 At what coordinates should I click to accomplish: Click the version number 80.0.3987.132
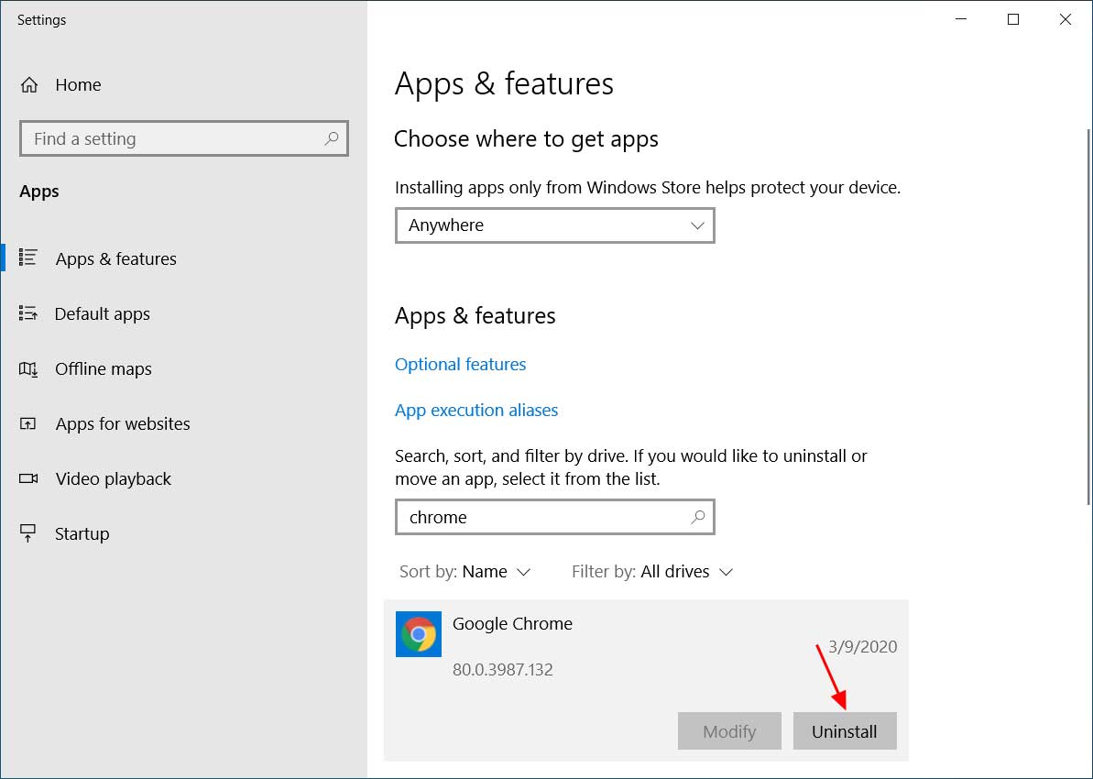[503, 670]
